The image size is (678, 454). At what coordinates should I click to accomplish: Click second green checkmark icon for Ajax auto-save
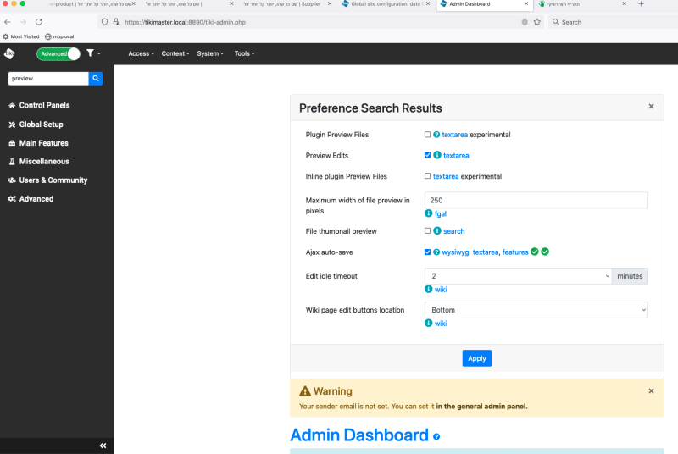tap(545, 252)
